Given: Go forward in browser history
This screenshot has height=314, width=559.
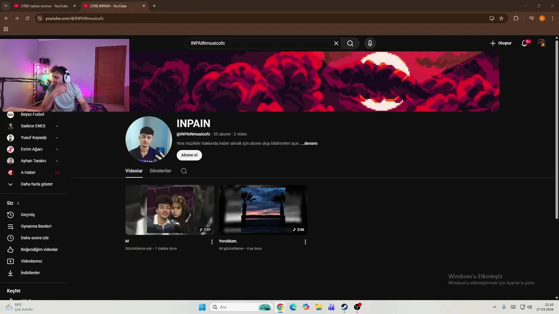Looking at the screenshot, I should point(17,18).
